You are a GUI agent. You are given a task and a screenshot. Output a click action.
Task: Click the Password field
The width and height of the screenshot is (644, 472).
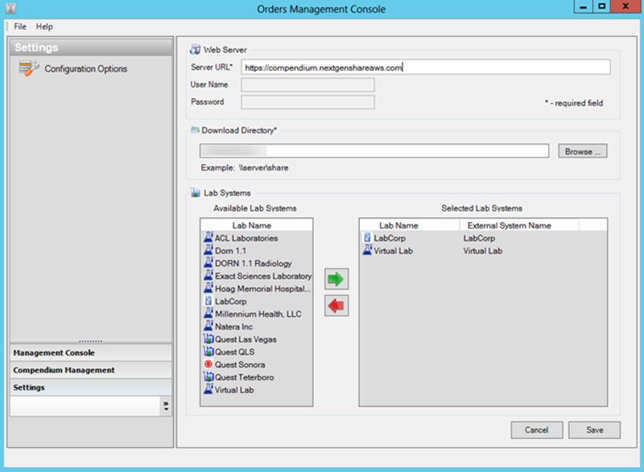pos(308,102)
